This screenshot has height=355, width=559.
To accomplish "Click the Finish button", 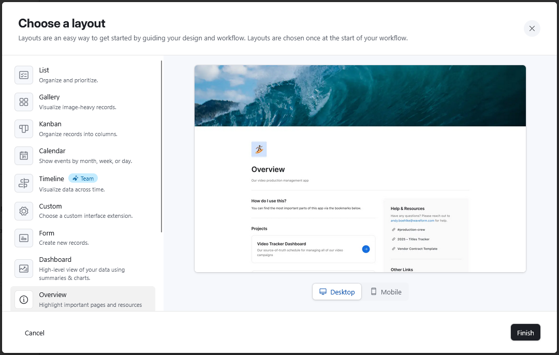I will click(525, 332).
